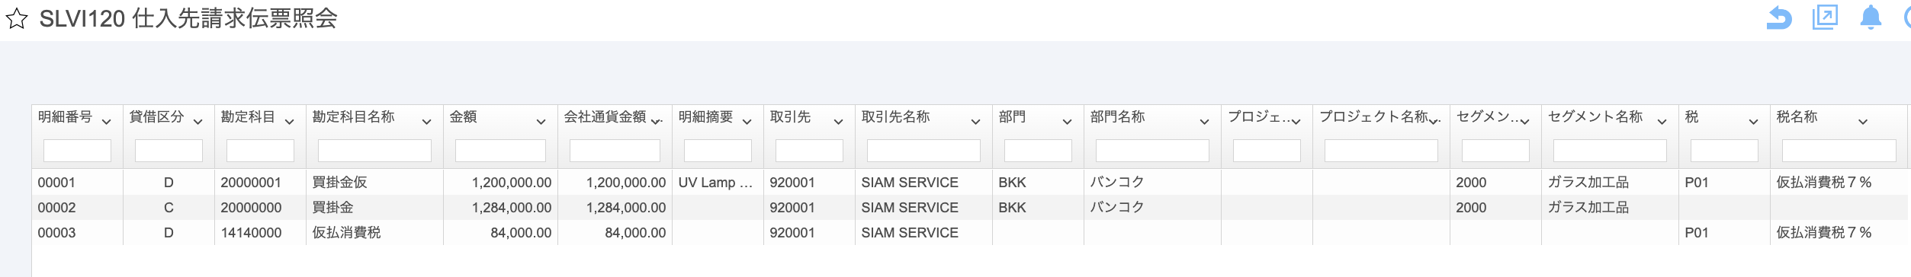Screen dimensions: 1911x277
Task: Expand the 取引先名称 column dropdown arrow
Action: 976,122
